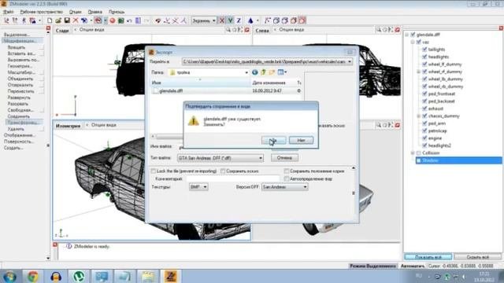Click the first selection-mode icon in toolbar
This screenshot has width=504, height=283.
click(6, 20)
